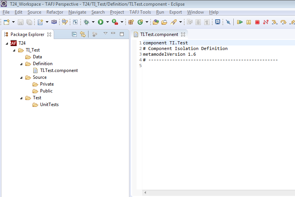The image size is (295, 197).
Task: Collapse the Definition folder node
Action: point(22,64)
